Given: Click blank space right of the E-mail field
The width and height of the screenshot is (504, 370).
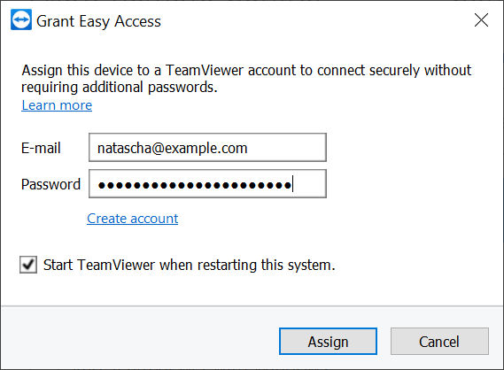Looking at the screenshot, I should click(411, 148).
